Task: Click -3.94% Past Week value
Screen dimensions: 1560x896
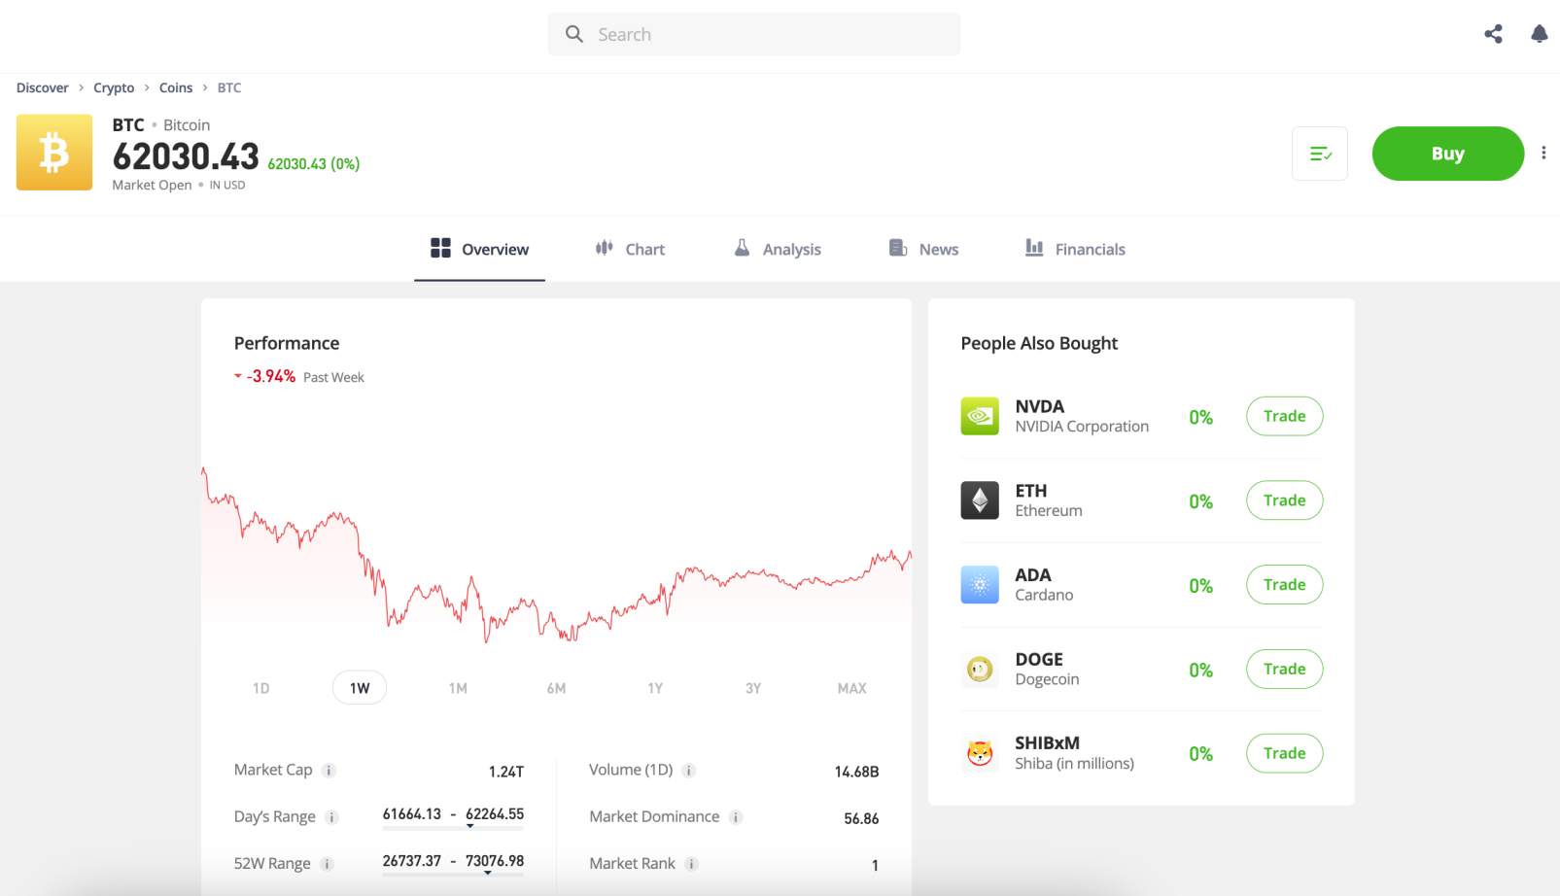Action: tap(271, 376)
